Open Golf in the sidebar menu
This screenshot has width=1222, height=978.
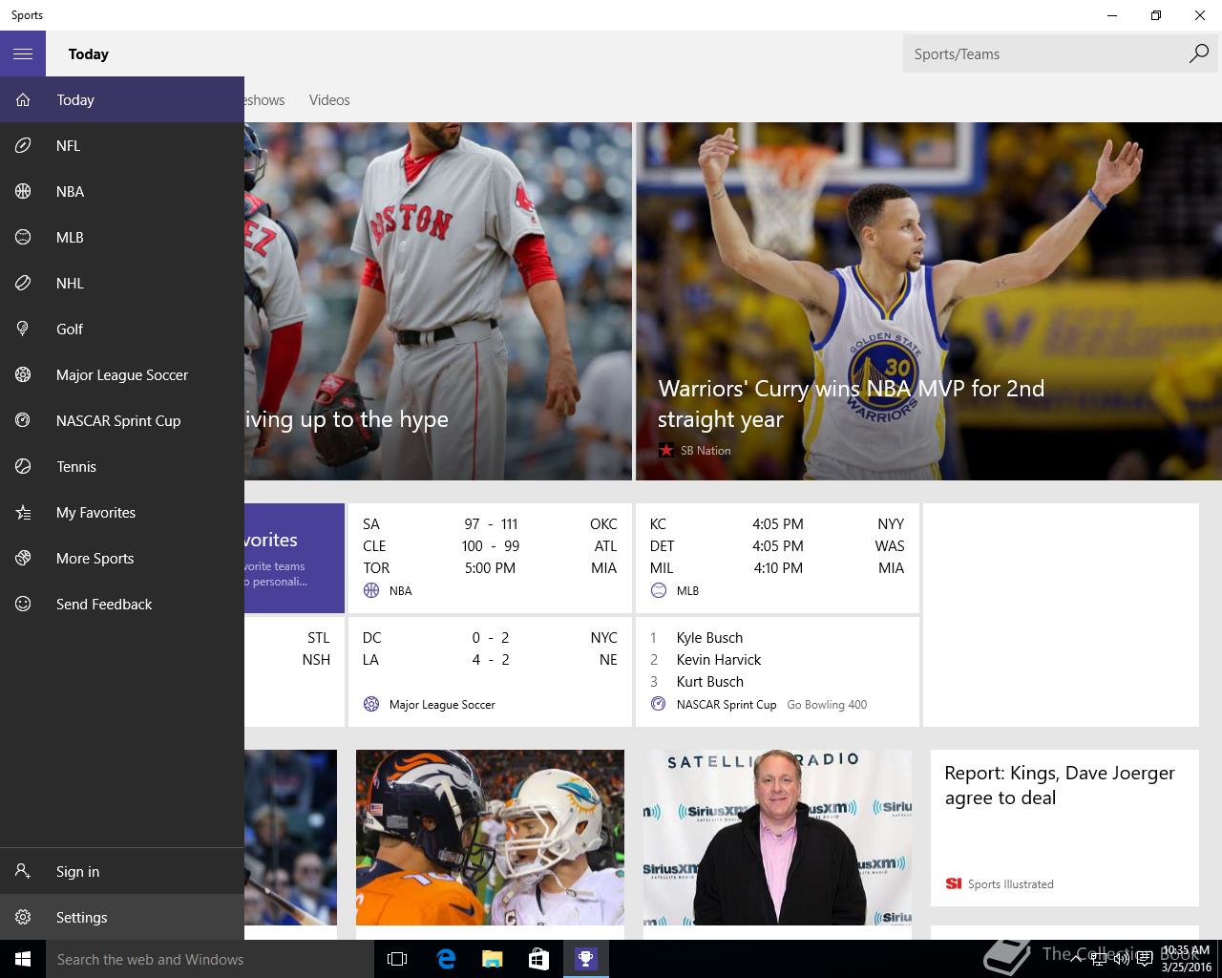click(x=122, y=330)
